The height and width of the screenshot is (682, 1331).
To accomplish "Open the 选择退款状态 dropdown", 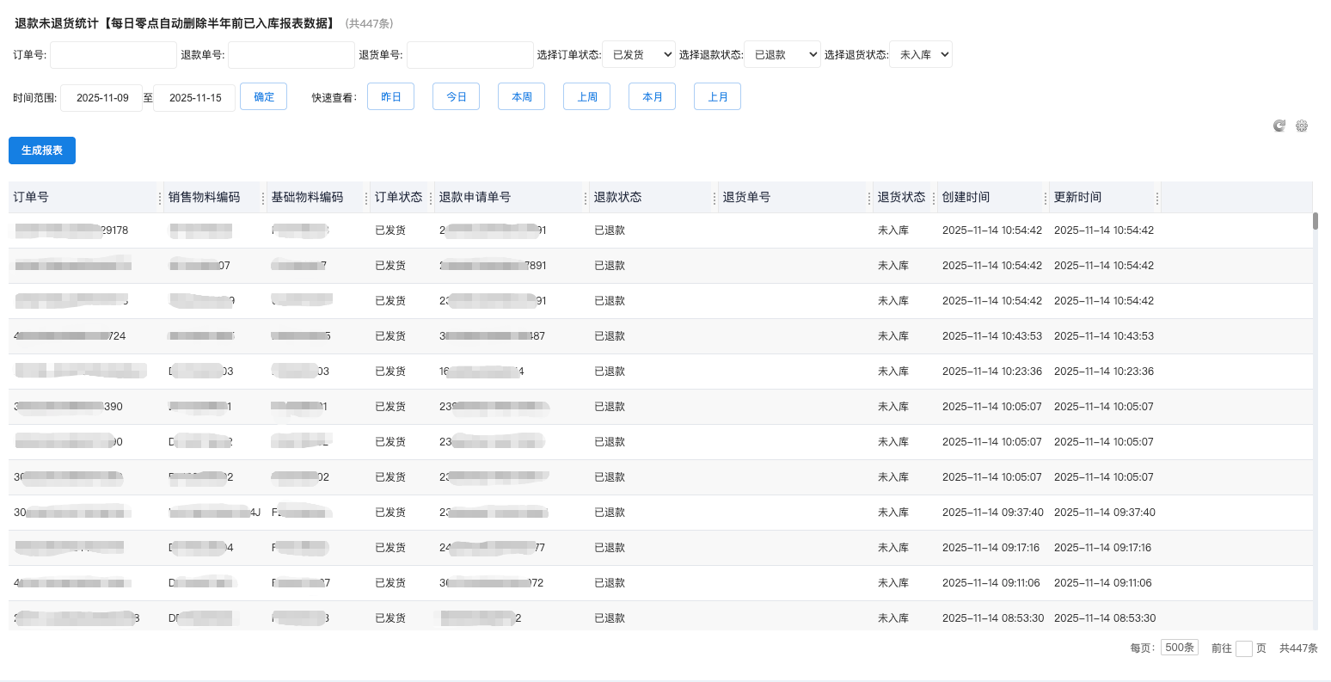I will 782,55.
